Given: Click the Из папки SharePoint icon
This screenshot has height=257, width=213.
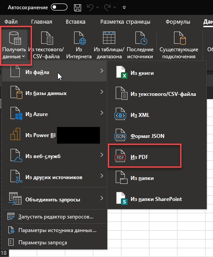Looking at the screenshot, I should pos(122,198).
